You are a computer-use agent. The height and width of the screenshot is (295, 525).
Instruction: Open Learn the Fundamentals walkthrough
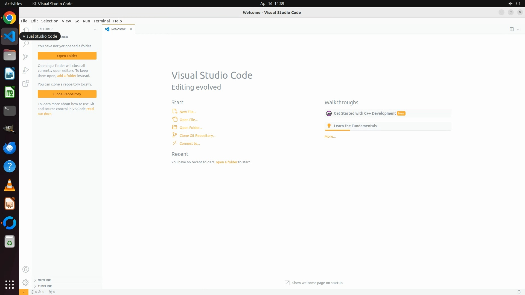point(355,126)
